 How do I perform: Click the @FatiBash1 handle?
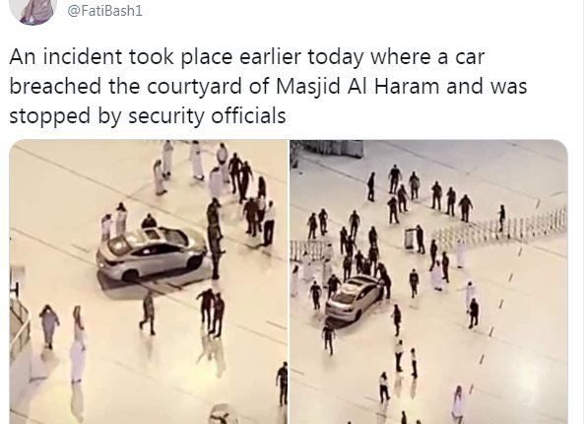(104, 10)
